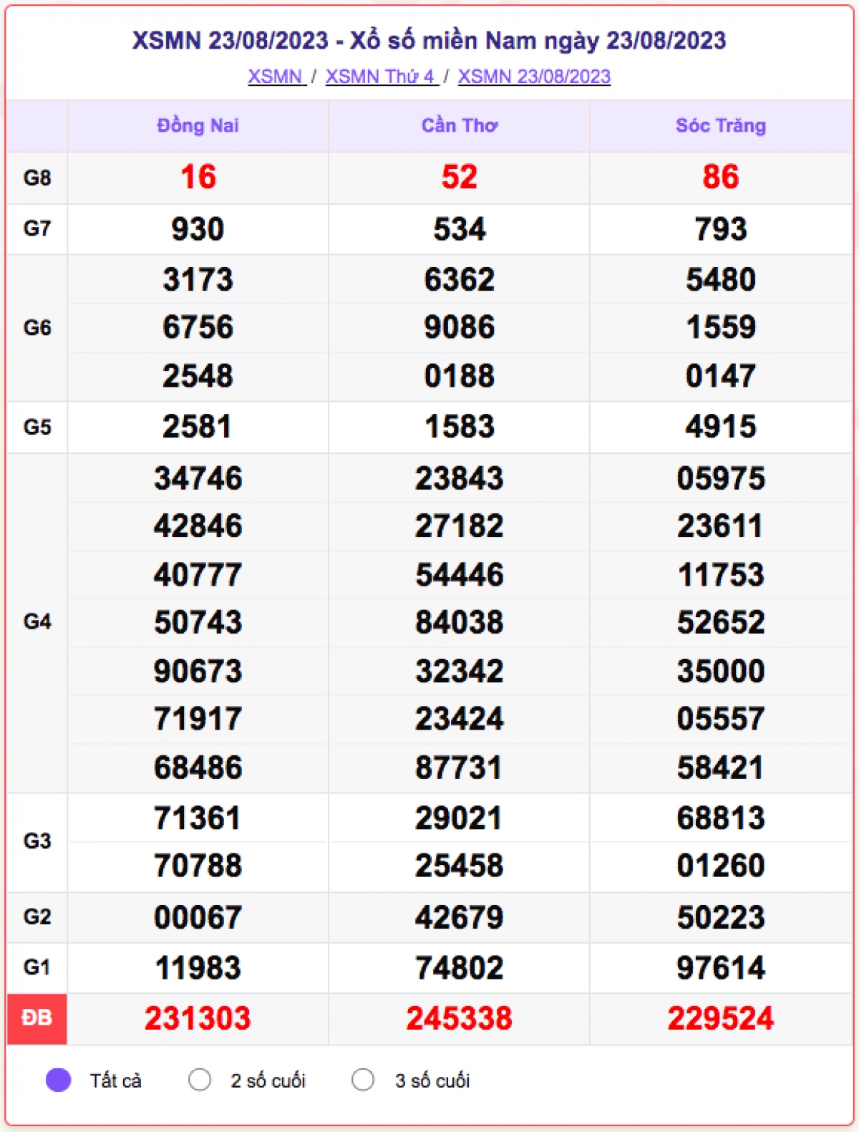Click the G4 number 32342
The image size is (859, 1132).
click(460, 672)
